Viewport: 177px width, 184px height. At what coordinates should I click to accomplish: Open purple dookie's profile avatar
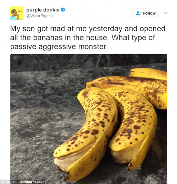pyautogui.click(x=17, y=13)
